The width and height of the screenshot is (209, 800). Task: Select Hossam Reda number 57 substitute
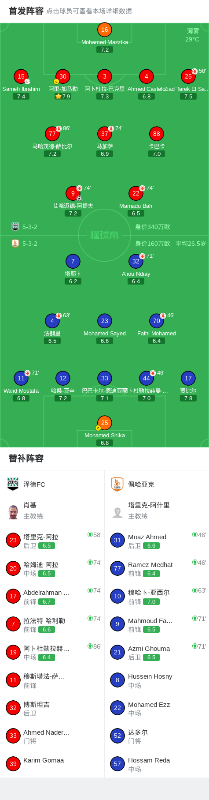coord(157,764)
